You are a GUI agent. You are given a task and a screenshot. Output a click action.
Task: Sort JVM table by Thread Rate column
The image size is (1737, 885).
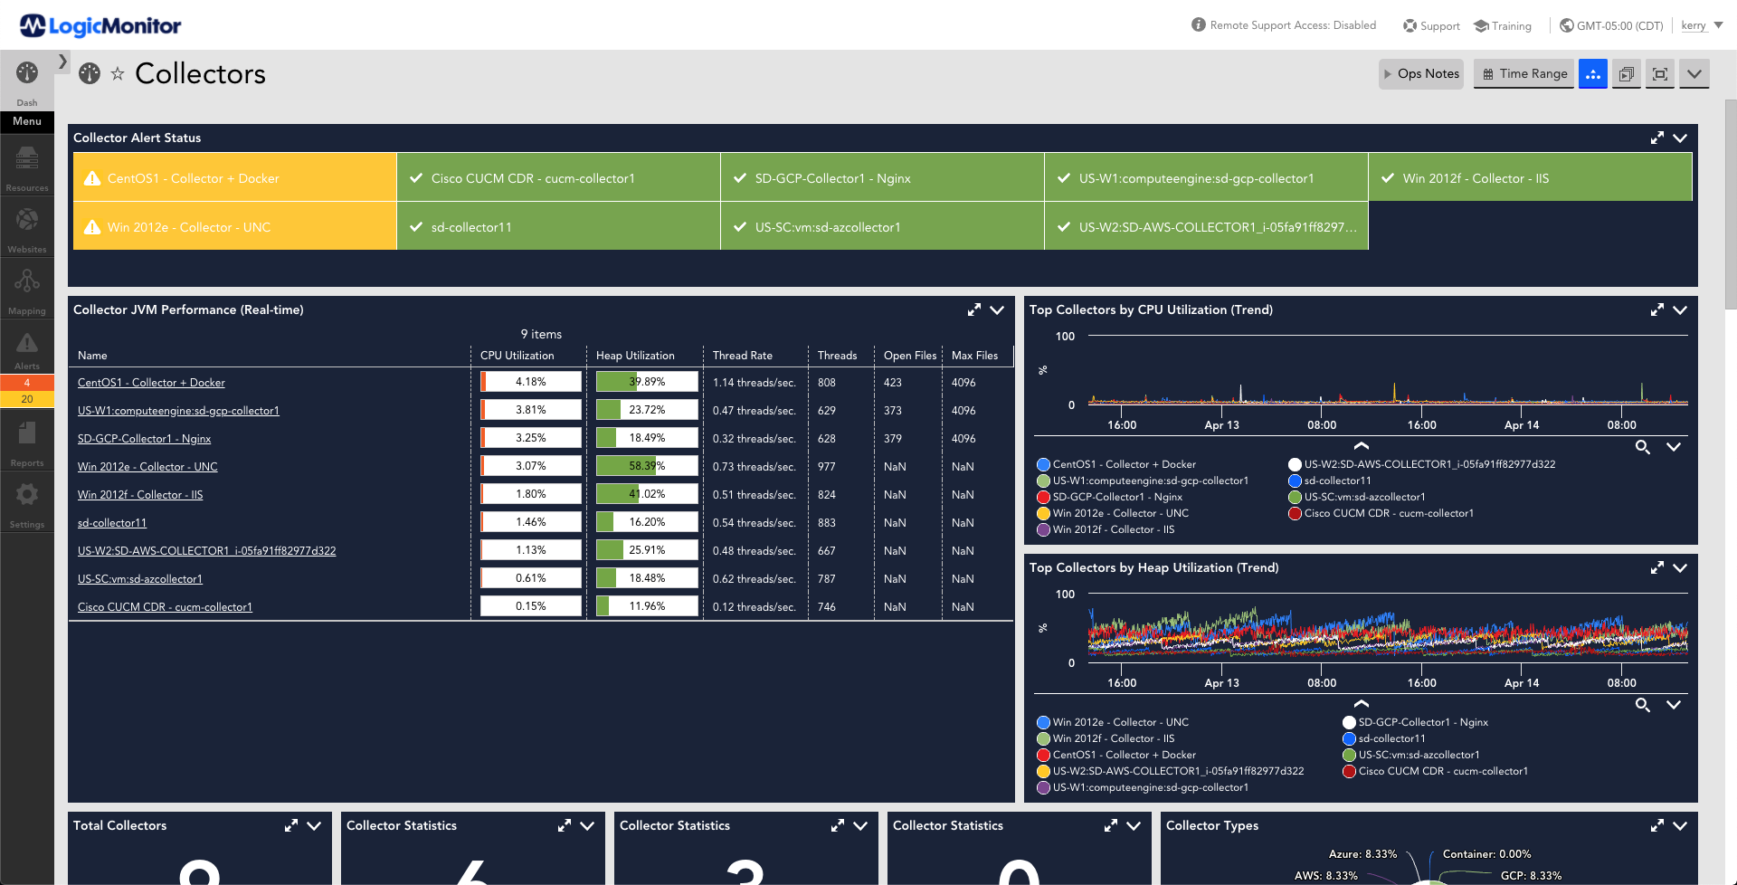click(743, 356)
